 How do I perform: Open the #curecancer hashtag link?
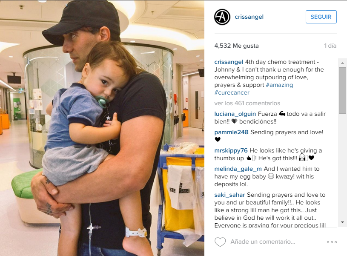232,92
